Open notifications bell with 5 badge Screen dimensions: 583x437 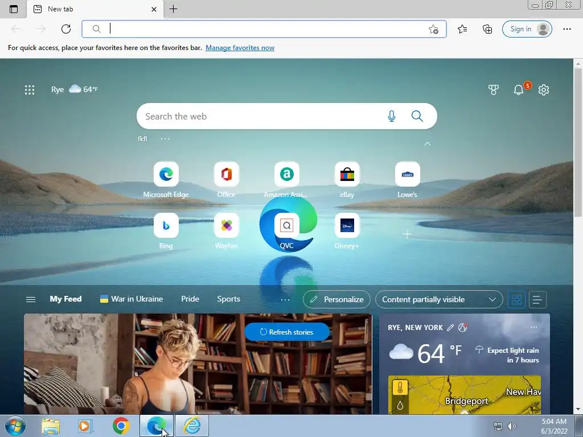click(519, 89)
